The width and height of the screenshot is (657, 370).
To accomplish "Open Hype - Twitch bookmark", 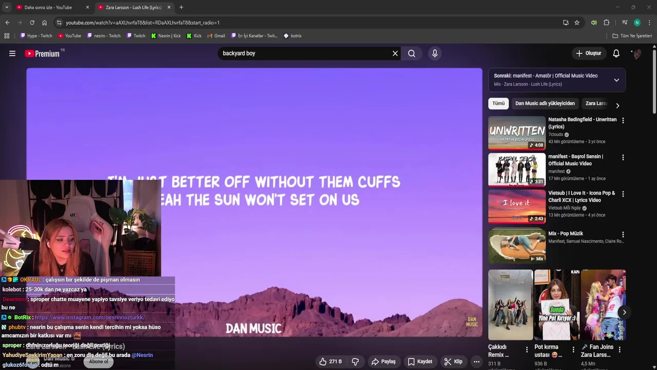I will pos(36,36).
